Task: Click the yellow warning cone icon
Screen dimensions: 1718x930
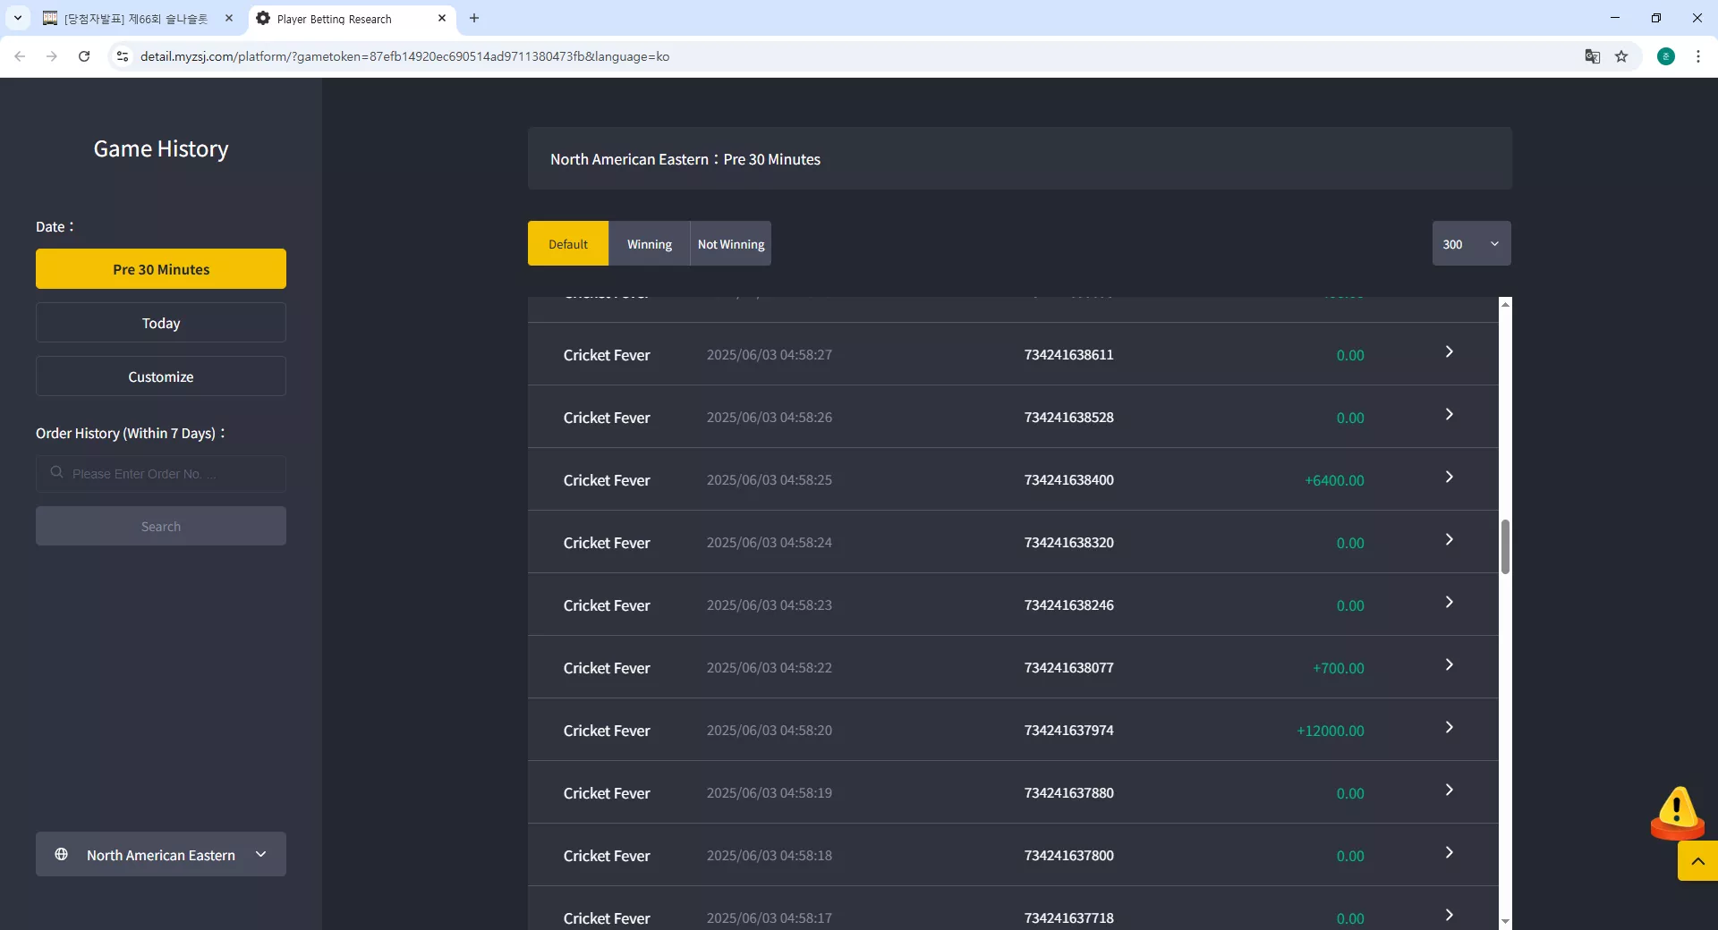Action: coord(1677,812)
